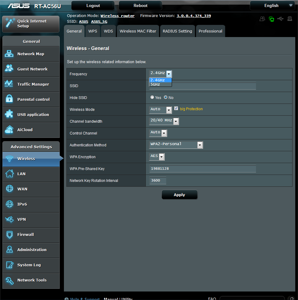Viewport: 298px width, 300px height.
Task: Click the Apply button
Action: tap(180, 195)
